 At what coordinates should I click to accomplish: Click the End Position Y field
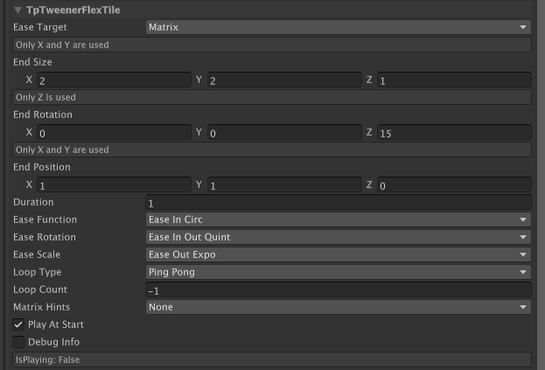click(284, 185)
